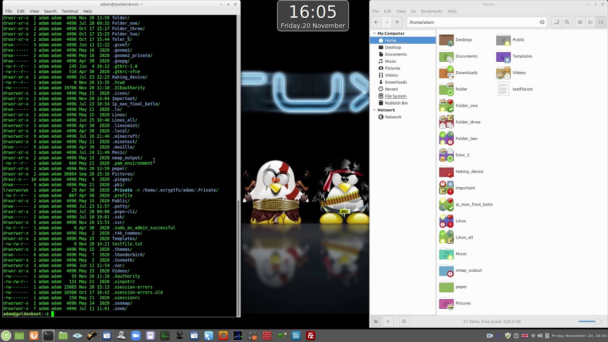
Task: Open the file search tool
Action: (x=567, y=22)
